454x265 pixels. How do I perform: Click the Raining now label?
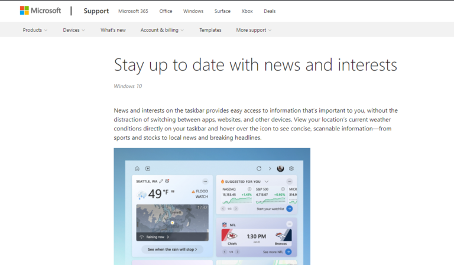pos(155,237)
